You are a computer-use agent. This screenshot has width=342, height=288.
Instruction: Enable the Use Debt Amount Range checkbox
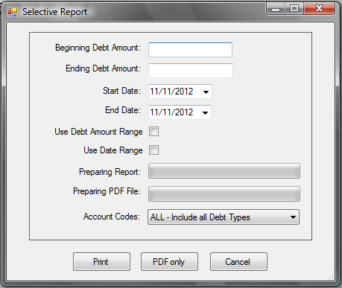(153, 132)
